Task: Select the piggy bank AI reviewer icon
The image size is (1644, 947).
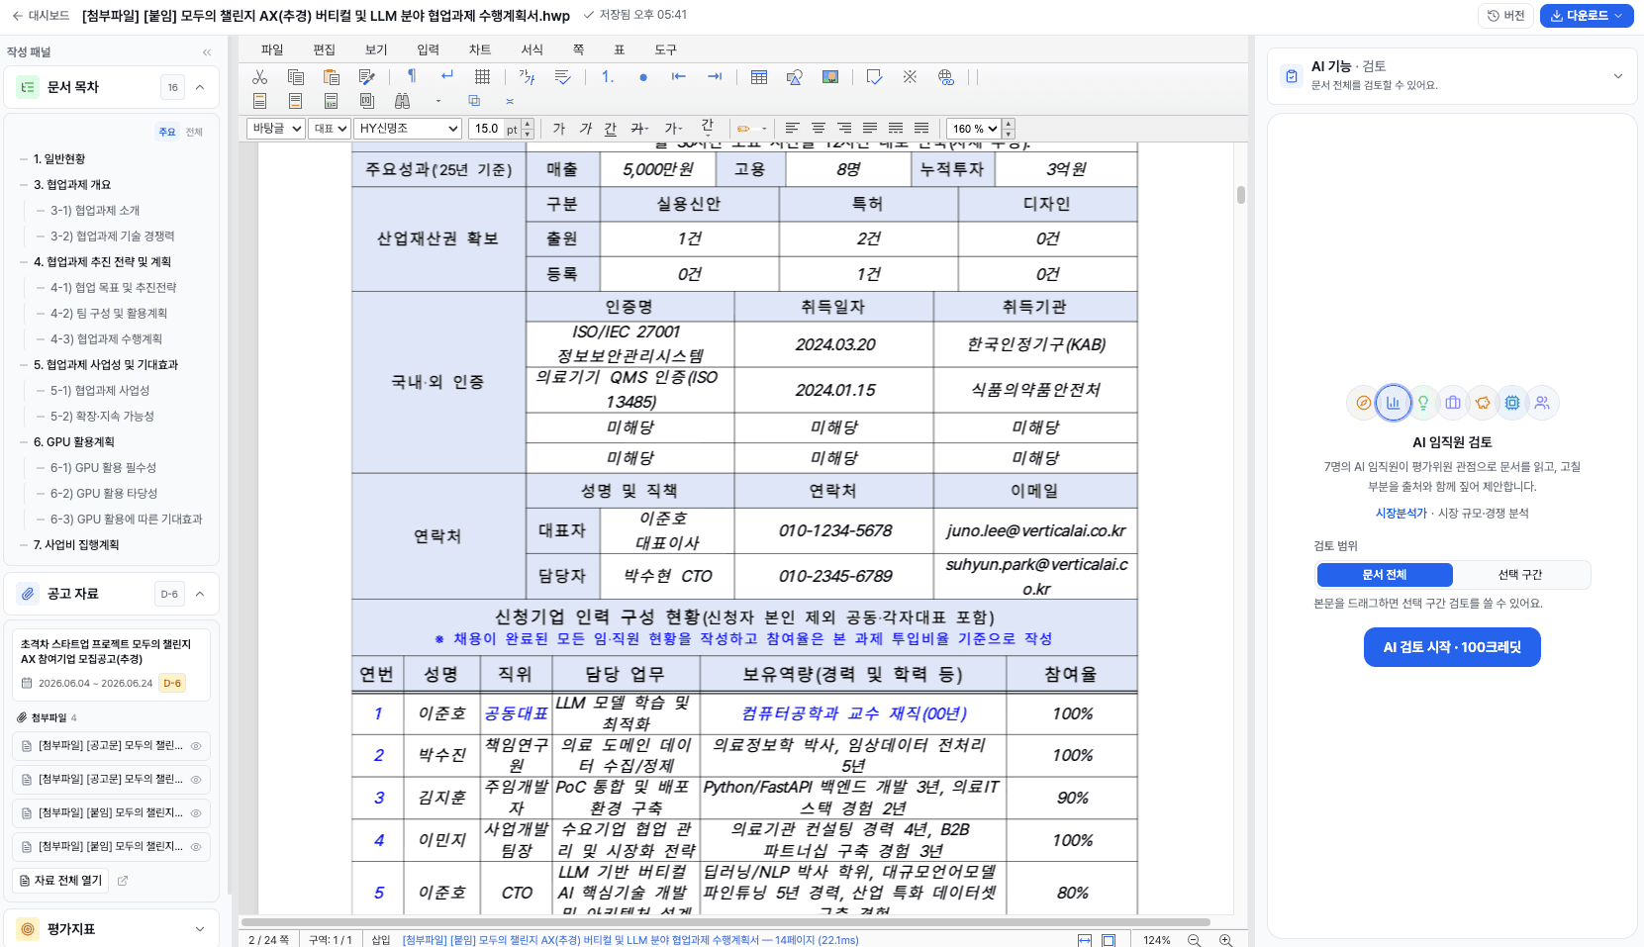Action: pyautogui.click(x=1483, y=403)
